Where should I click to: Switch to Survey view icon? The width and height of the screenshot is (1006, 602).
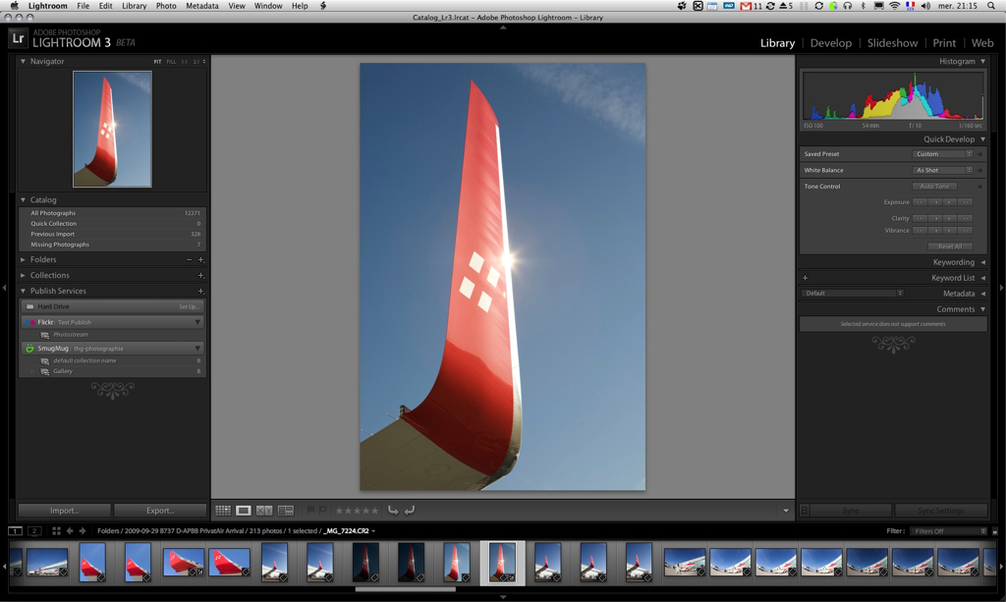pos(286,511)
